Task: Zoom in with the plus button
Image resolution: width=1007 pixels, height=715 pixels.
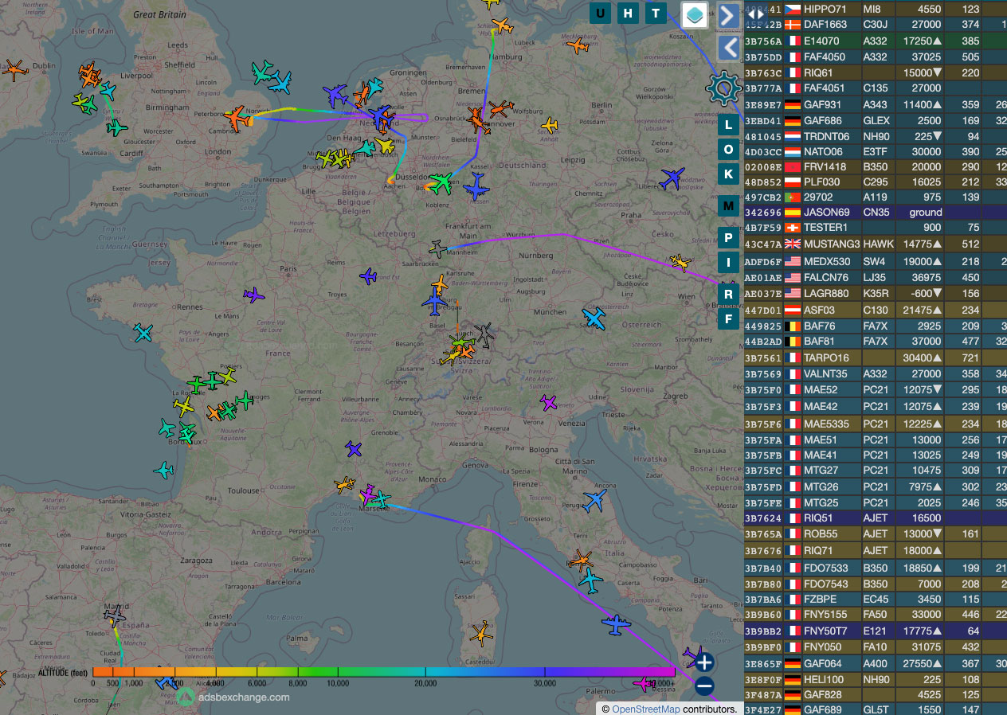Action: click(704, 662)
